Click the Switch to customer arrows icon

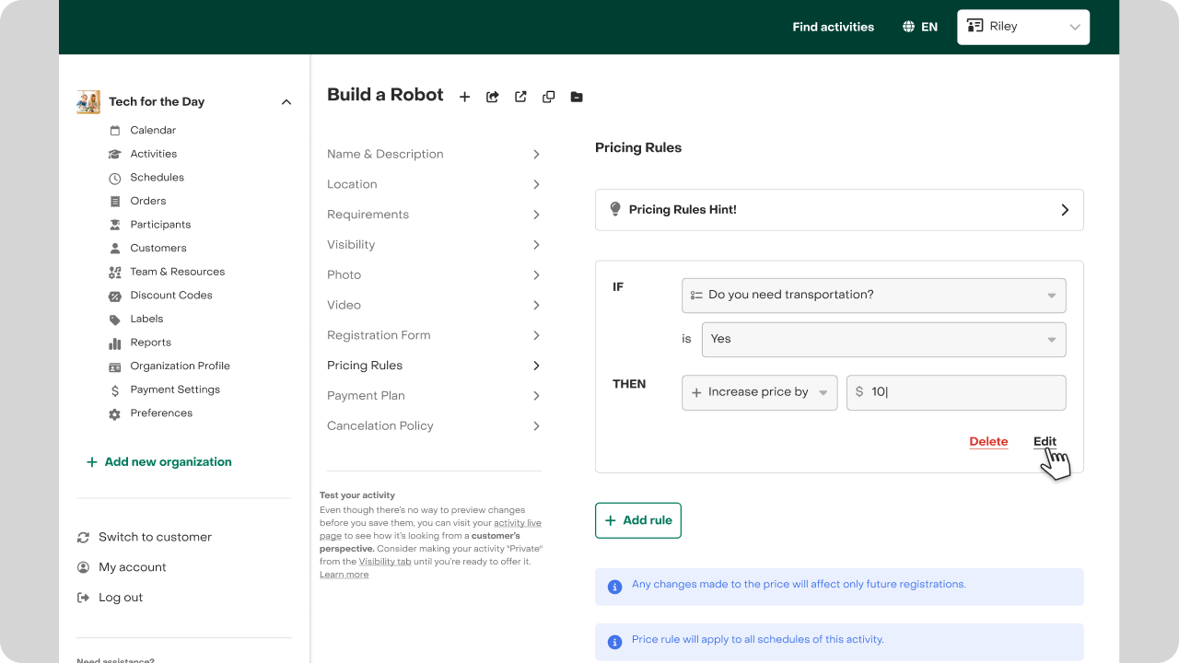click(84, 538)
